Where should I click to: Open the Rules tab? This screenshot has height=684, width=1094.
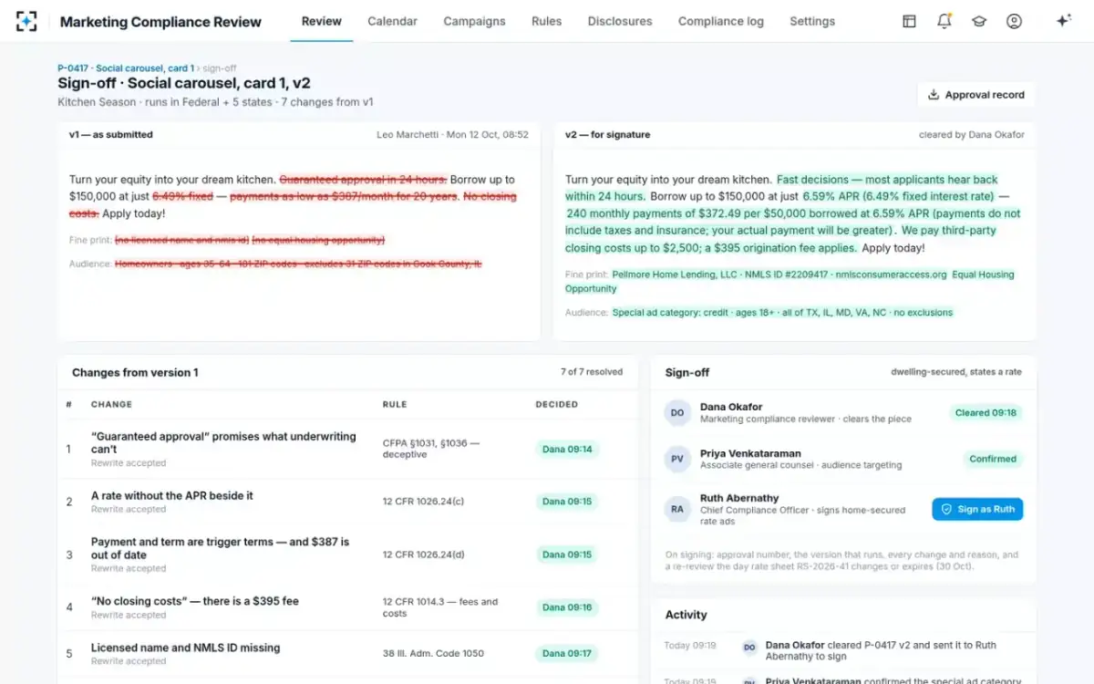click(546, 21)
